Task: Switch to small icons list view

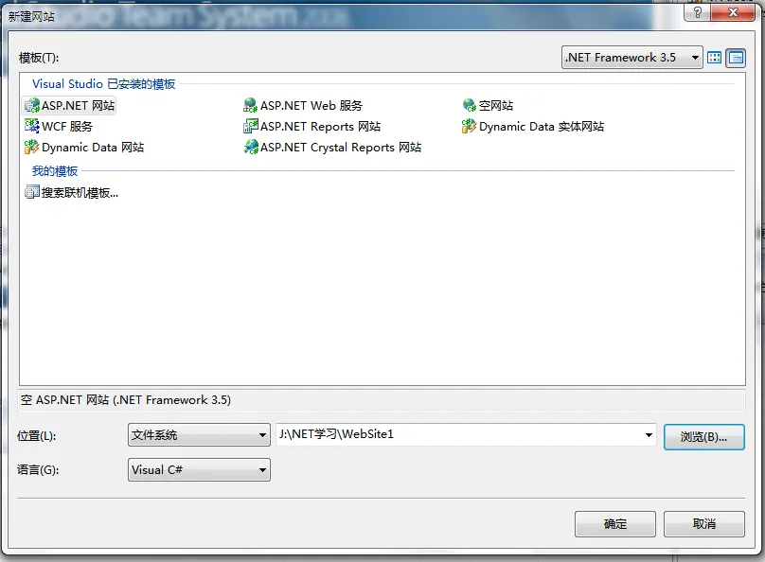Action: pyautogui.click(x=736, y=58)
